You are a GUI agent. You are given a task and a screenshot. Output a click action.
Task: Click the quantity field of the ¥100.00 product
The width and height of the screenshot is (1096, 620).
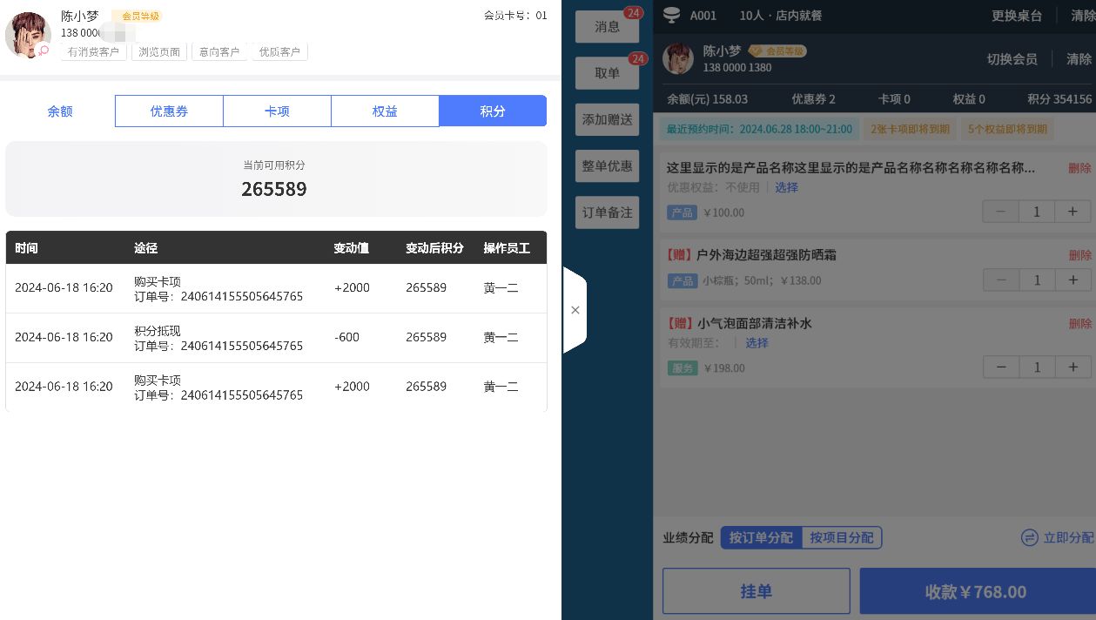pyautogui.click(x=1037, y=212)
